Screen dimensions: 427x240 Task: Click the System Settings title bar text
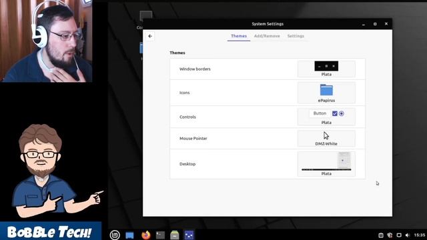pyautogui.click(x=268, y=24)
